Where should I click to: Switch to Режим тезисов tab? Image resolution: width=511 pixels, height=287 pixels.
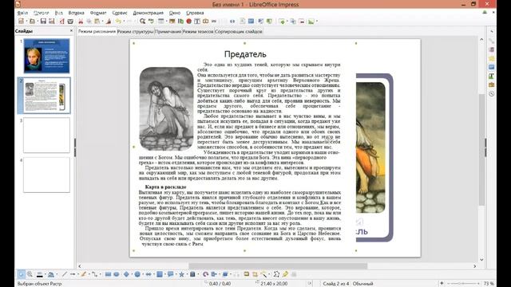point(198,32)
